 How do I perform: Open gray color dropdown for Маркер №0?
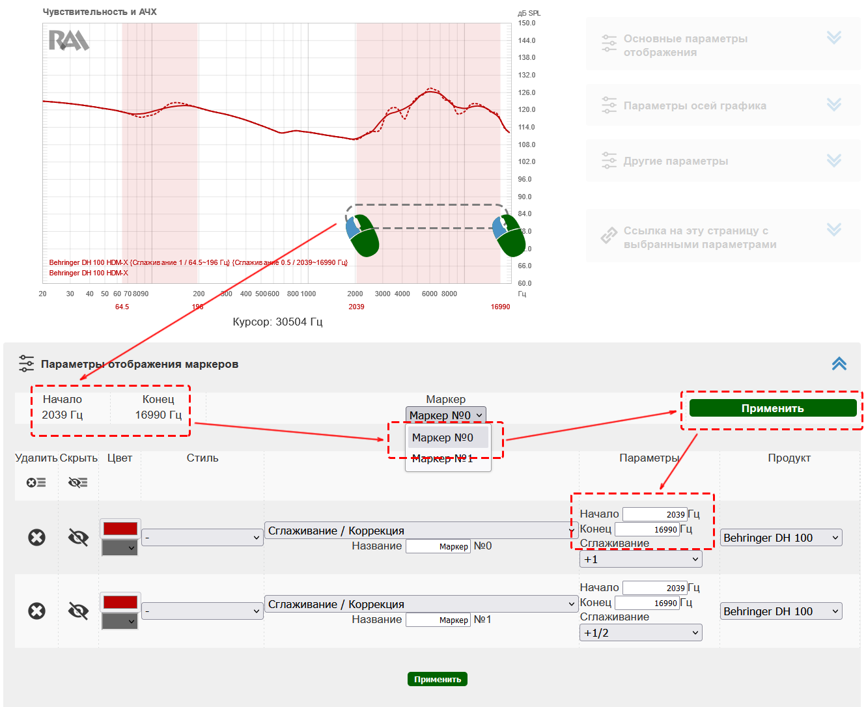pos(120,548)
